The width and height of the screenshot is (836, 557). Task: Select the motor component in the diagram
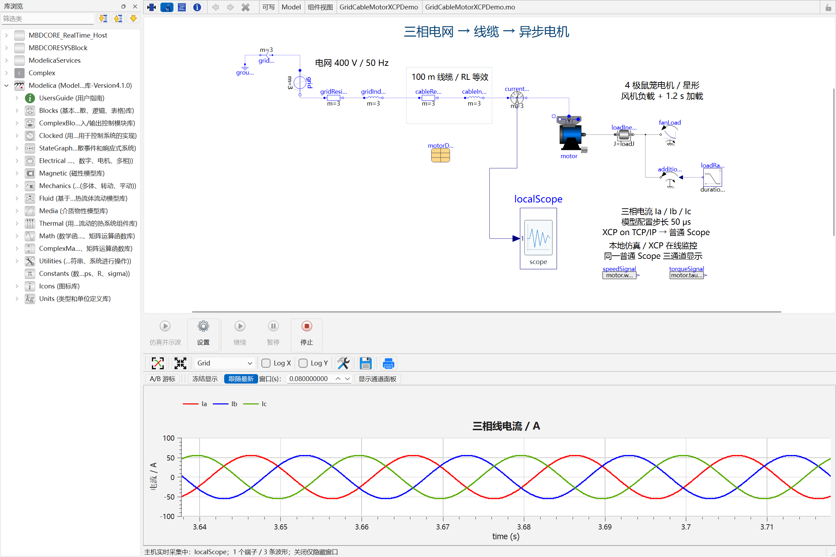tap(571, 133)
